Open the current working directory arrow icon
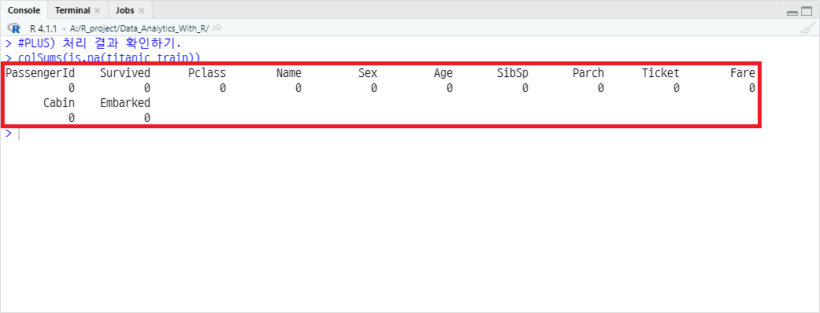Viewport: 820px width, 313px height. tap(217, 28)
